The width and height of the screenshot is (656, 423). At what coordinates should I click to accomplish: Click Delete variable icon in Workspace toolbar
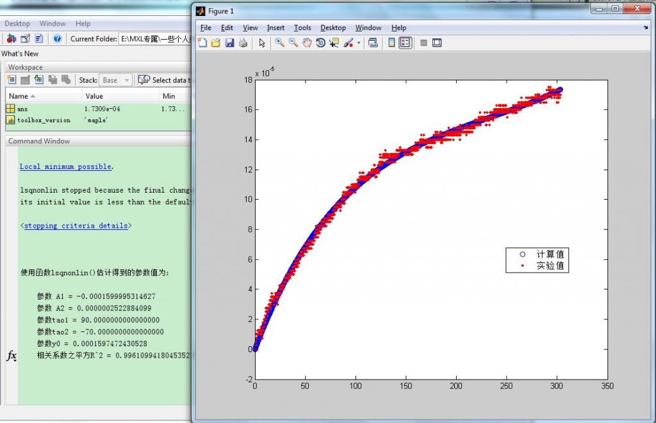pyautogui.click(x=66, y=80)
